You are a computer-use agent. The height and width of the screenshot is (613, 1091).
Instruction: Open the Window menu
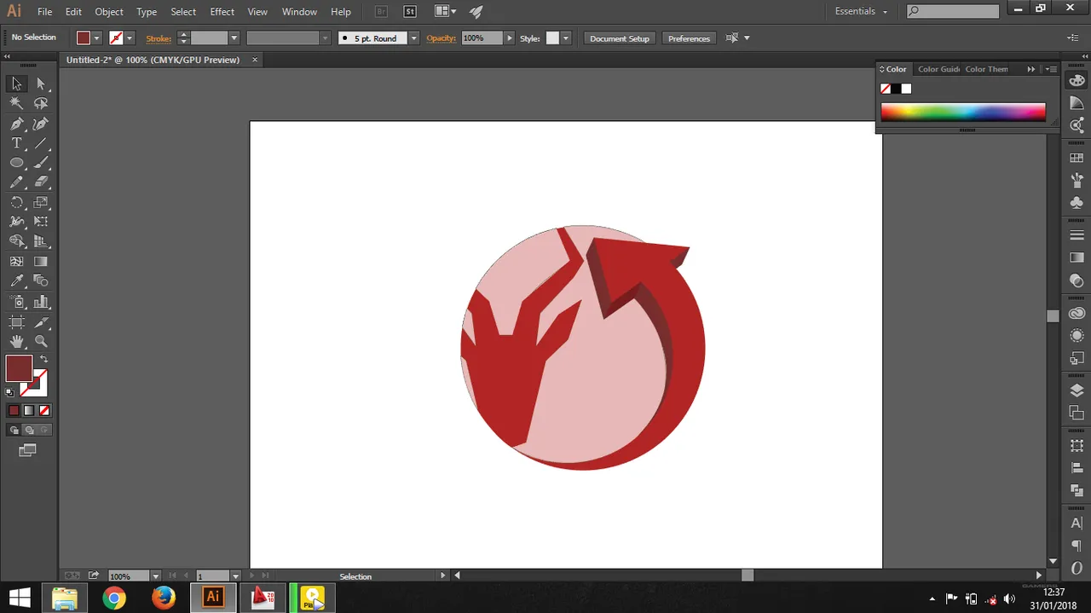click(x=299, y=12)
